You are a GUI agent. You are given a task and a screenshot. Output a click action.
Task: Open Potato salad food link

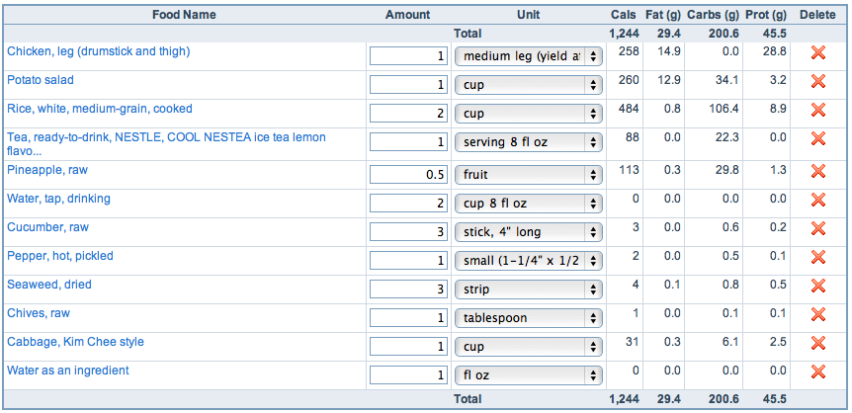(41, 80)
